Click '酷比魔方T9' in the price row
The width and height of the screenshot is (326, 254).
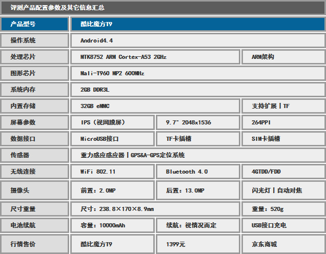[x=112, y=244]
